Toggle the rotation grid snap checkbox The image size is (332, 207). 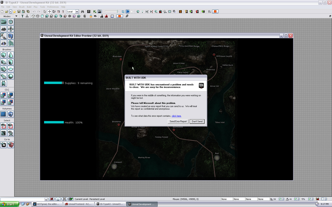pyautogui.click(x=296, y=199)
